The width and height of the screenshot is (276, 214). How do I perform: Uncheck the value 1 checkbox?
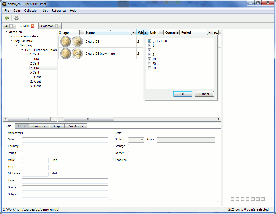point(149,46)
